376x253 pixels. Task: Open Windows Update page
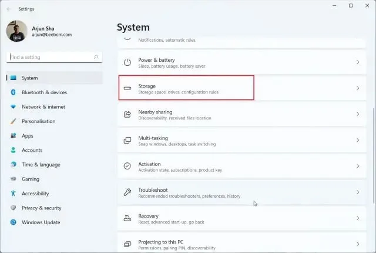click(55, 222)
